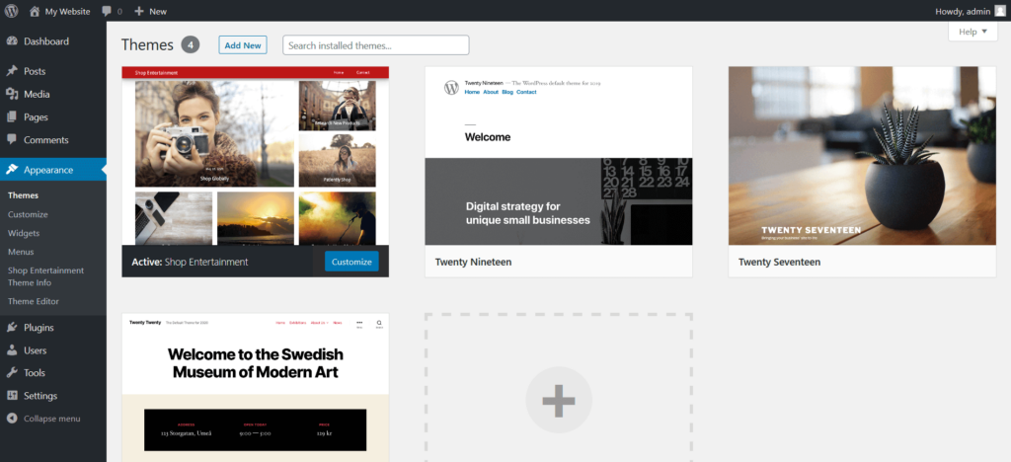This screenshot has width=1011, height=462.
Task: Open Users menu label
Action: [x=36, y=350]
